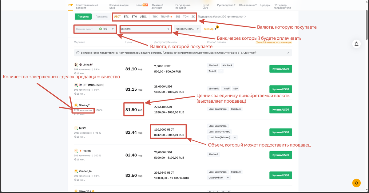This screenshot has height=193, width=369.
Task: Click the info icon in the notice banner
Action: click(78, 53)
